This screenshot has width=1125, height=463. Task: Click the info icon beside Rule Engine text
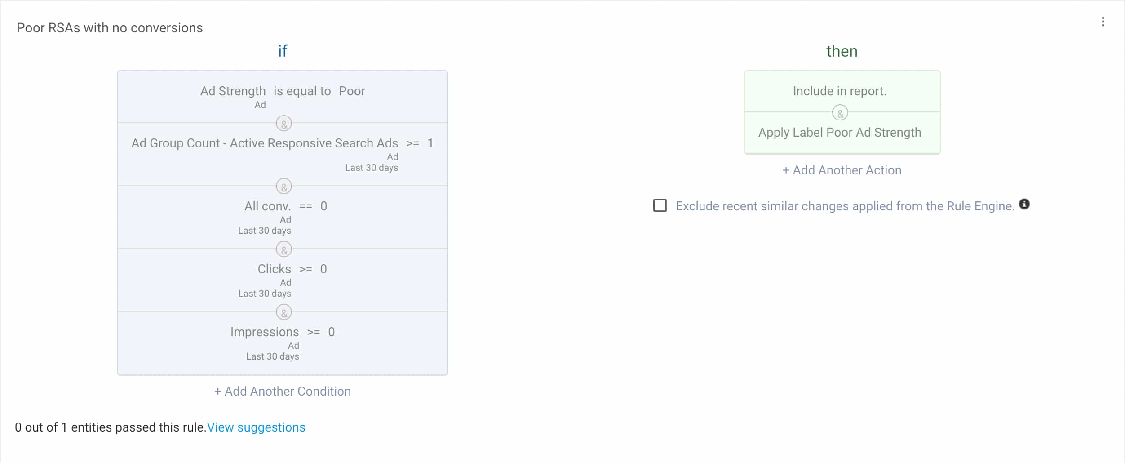1024,205
